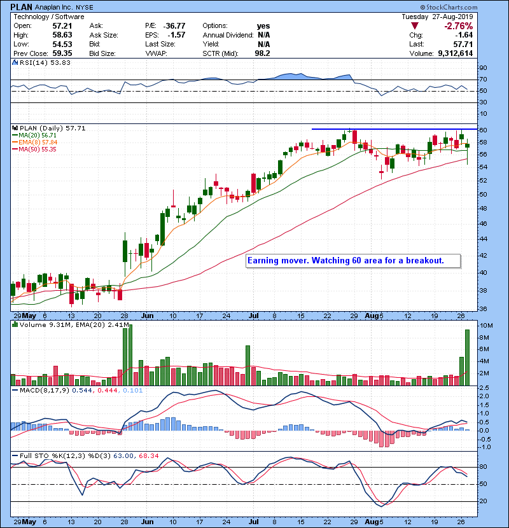Click the earning mover annotation text box
The width and height of the screenshot is (509, 528).
pos(352,261)
